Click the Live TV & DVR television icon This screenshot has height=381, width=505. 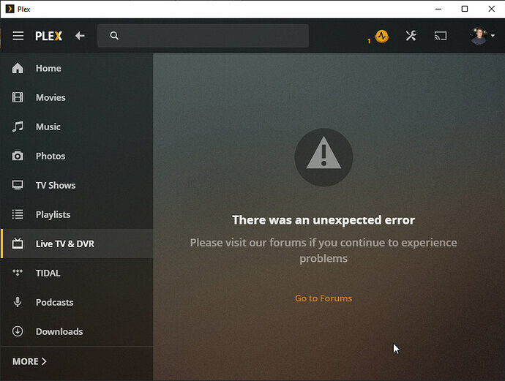[x=18, y=244]
